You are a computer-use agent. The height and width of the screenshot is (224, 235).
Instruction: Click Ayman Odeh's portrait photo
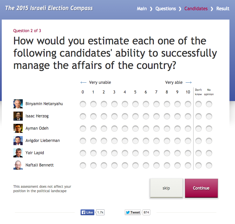18,128
